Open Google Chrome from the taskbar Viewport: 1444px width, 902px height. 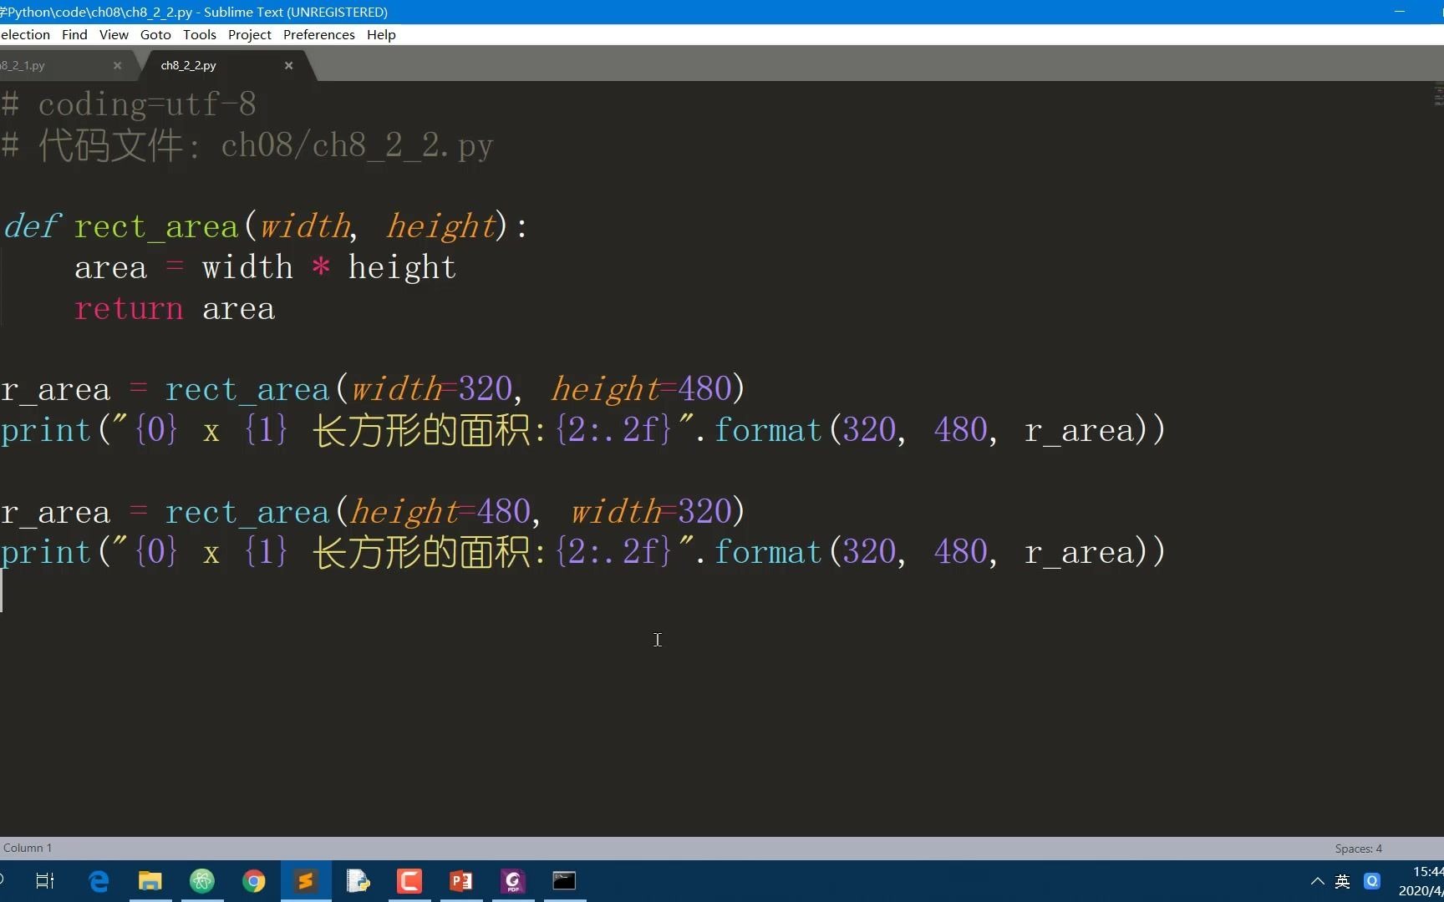254,881
